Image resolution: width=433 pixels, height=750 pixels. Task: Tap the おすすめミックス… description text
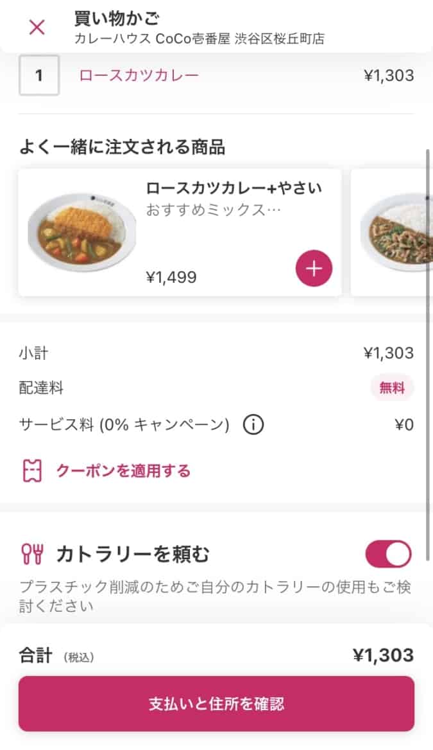[214, 210]
